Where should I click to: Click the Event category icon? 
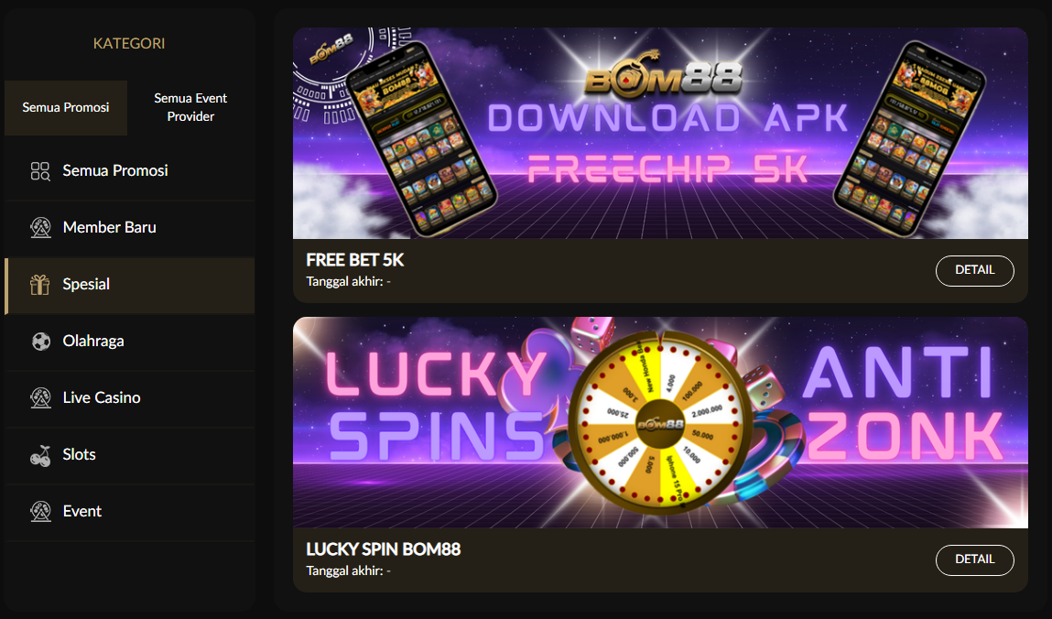40,511
